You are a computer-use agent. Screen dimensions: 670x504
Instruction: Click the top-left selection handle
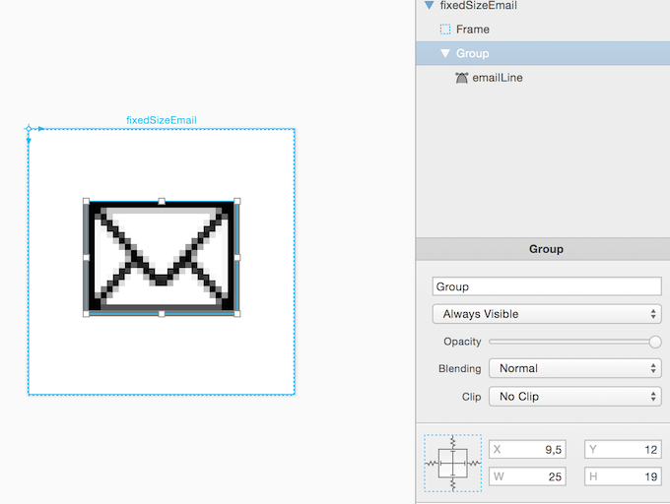86,201
